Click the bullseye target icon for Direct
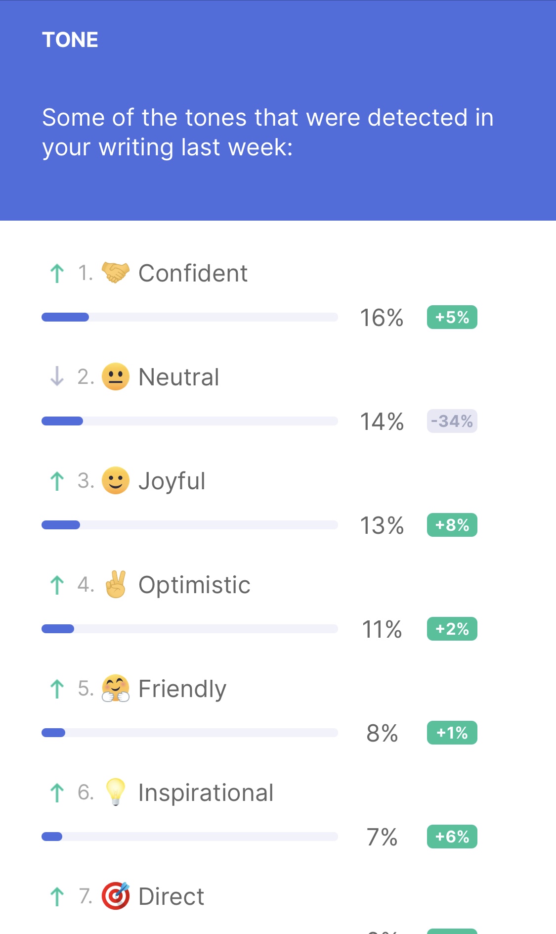The height and width of the screenshot is (934, 556). (116, 896)
